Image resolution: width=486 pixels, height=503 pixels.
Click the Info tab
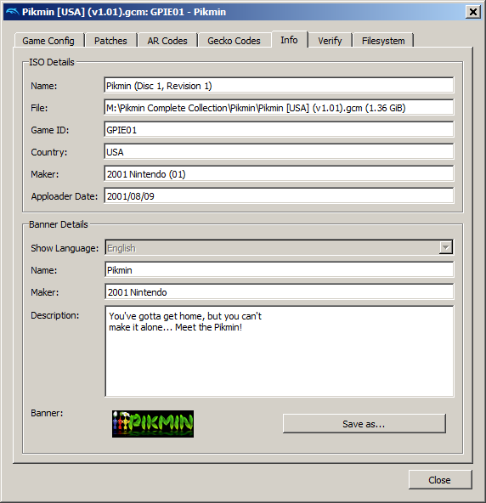(290, 40)
